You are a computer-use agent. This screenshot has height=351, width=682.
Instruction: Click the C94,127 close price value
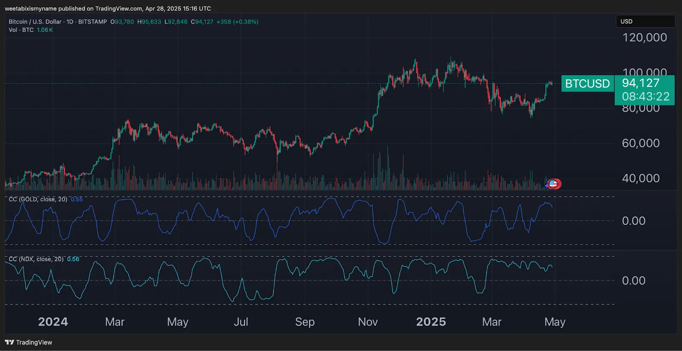[202, 22]
